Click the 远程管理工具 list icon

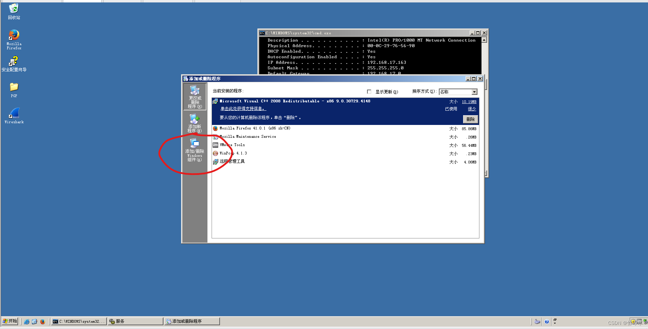tap(215, 162)
